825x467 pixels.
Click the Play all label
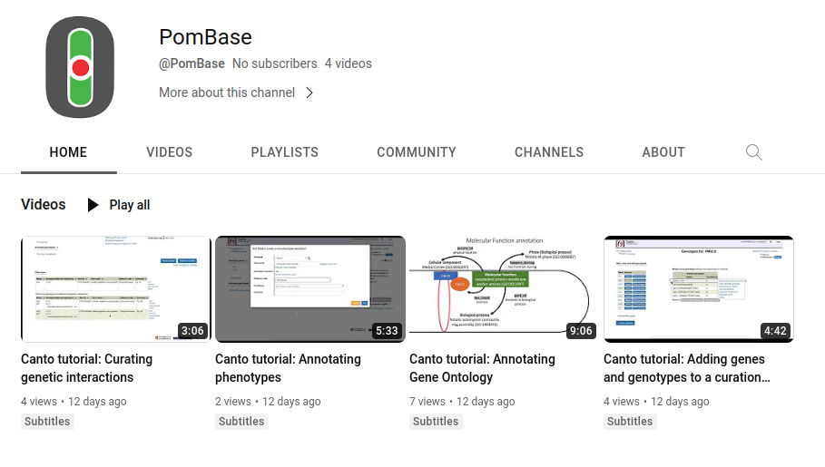tap(130, 205)
